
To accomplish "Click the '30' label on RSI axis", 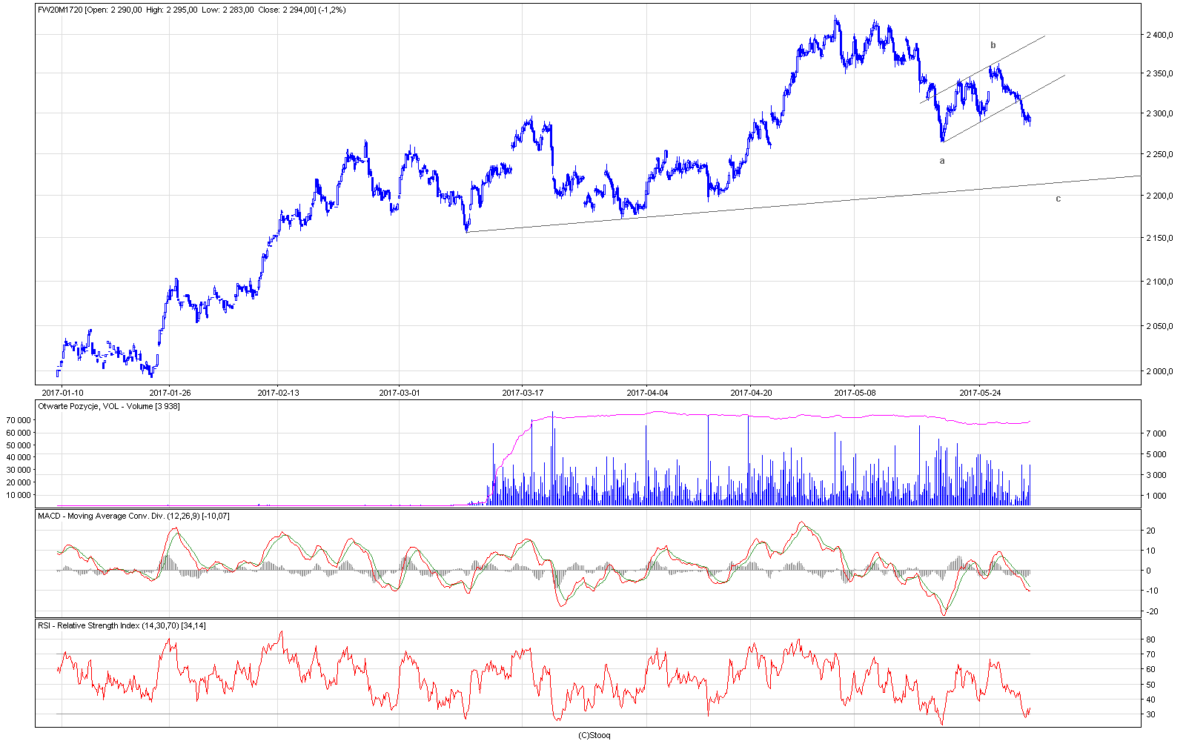I will tap(1150, 714).
